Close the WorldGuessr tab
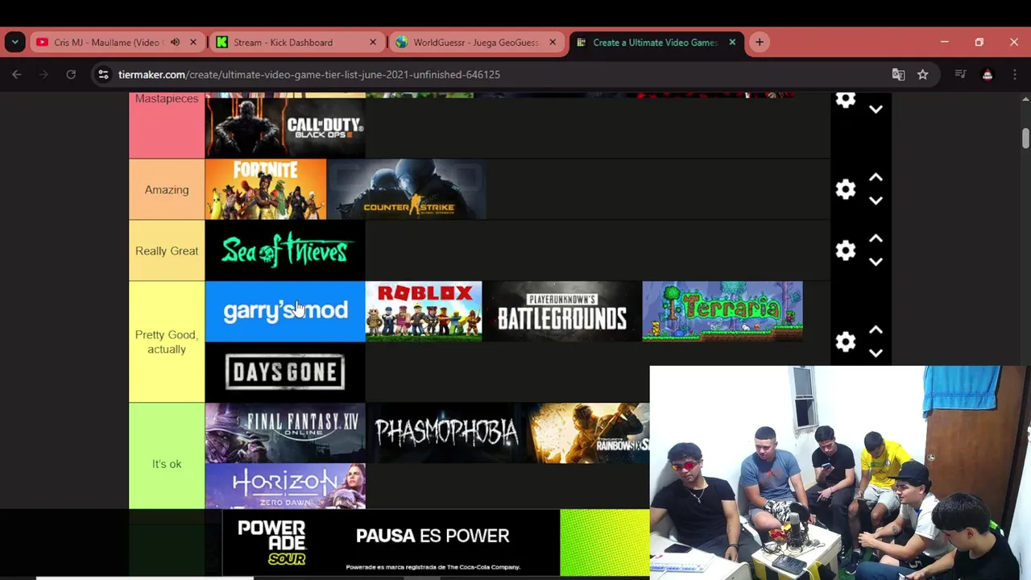Screen dimensions: 1031x580 click(553, 42)
